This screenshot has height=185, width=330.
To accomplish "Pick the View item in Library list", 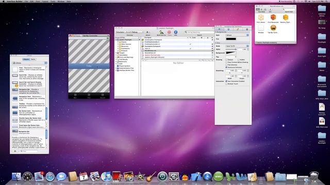I will (28, 69).
